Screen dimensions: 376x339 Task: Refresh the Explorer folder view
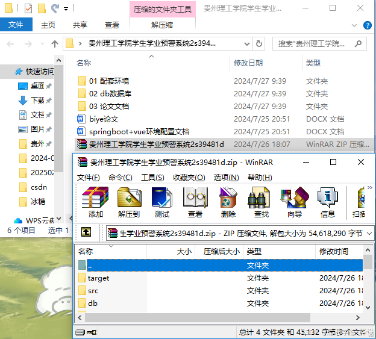click(258, 44)
